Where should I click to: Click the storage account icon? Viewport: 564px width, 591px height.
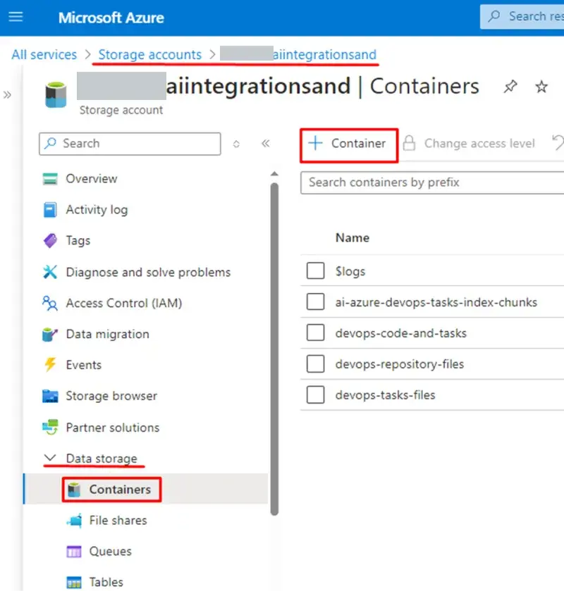tap(56, 94)
